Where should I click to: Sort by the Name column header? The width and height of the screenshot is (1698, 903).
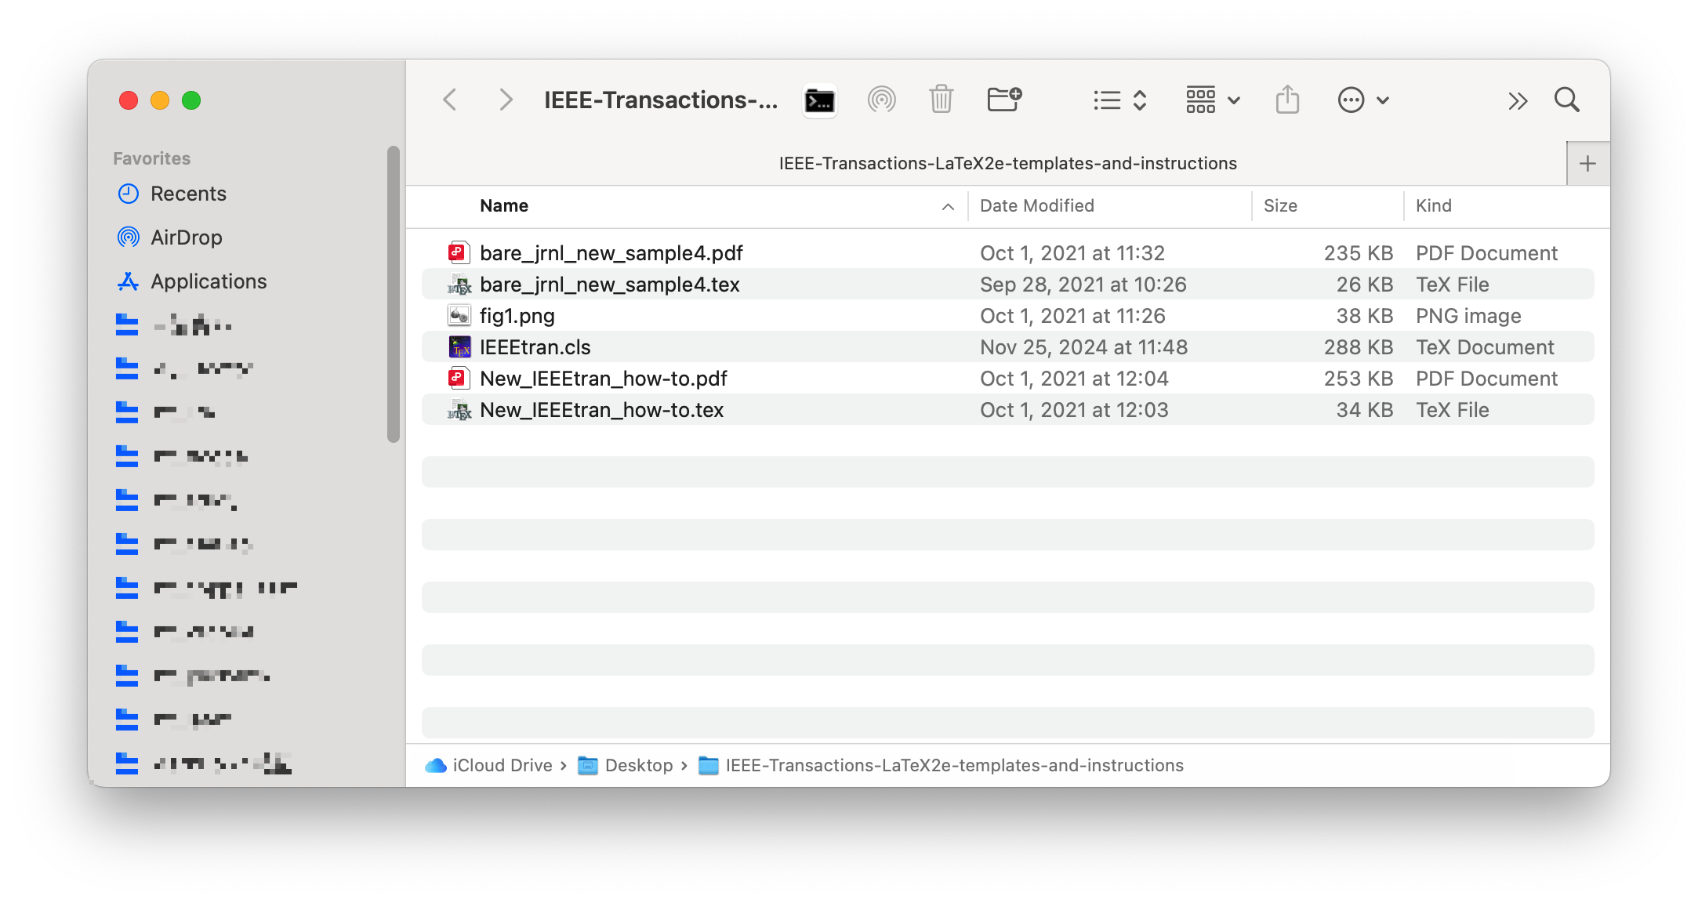click(504, 206)
